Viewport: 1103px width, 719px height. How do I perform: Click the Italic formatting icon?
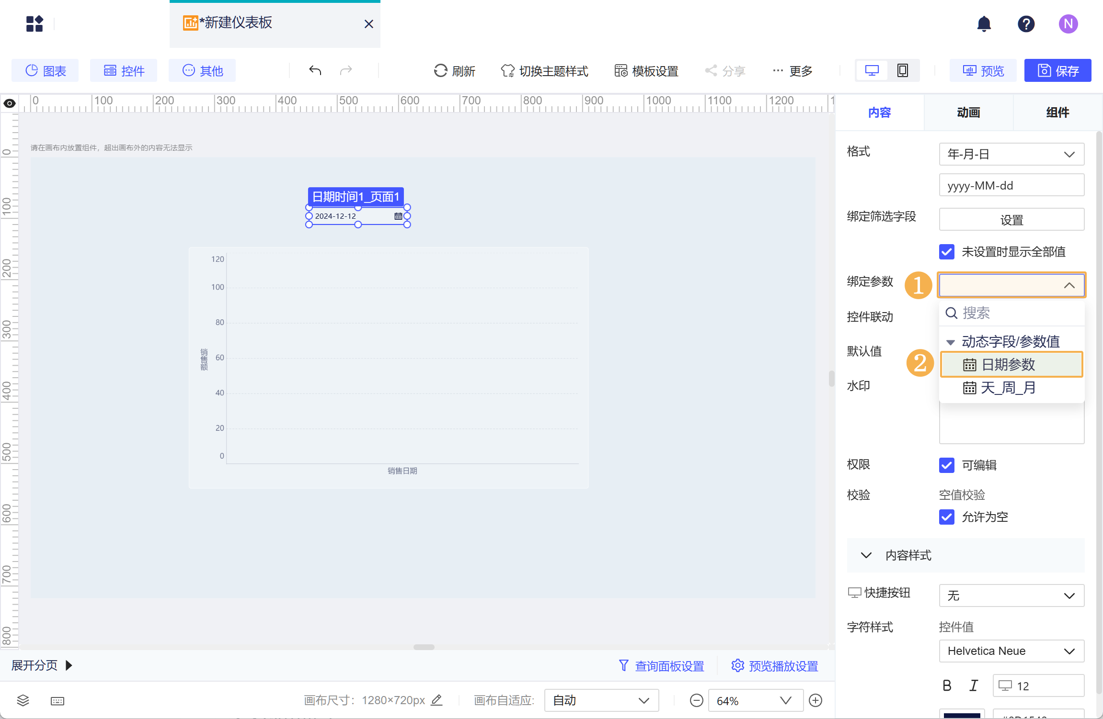click(973, 685)
